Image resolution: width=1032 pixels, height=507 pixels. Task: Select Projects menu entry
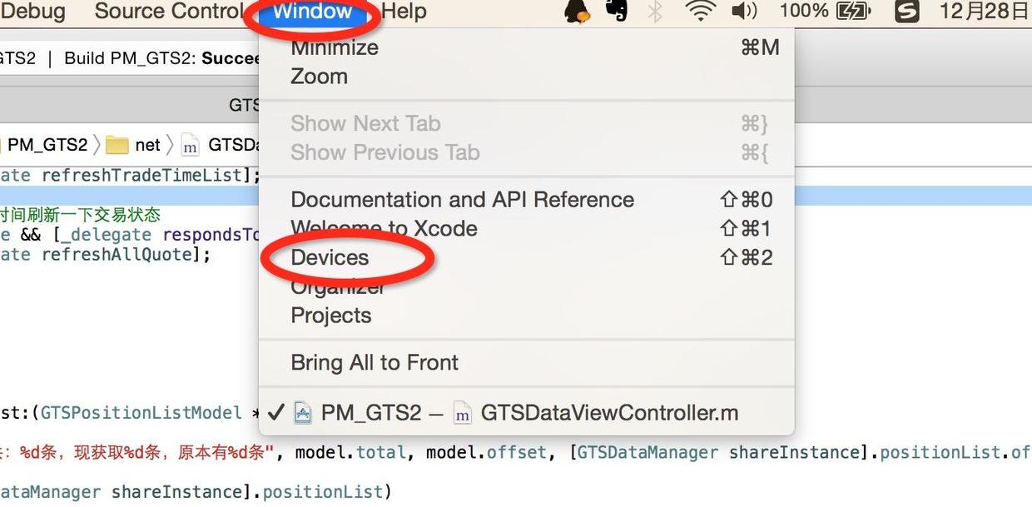coord(330,316)
